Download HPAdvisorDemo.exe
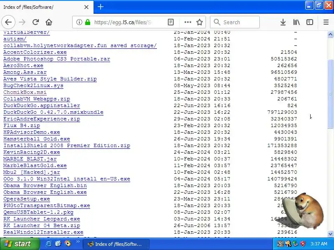This screenshot has width=334, height=250. [32, 132]
